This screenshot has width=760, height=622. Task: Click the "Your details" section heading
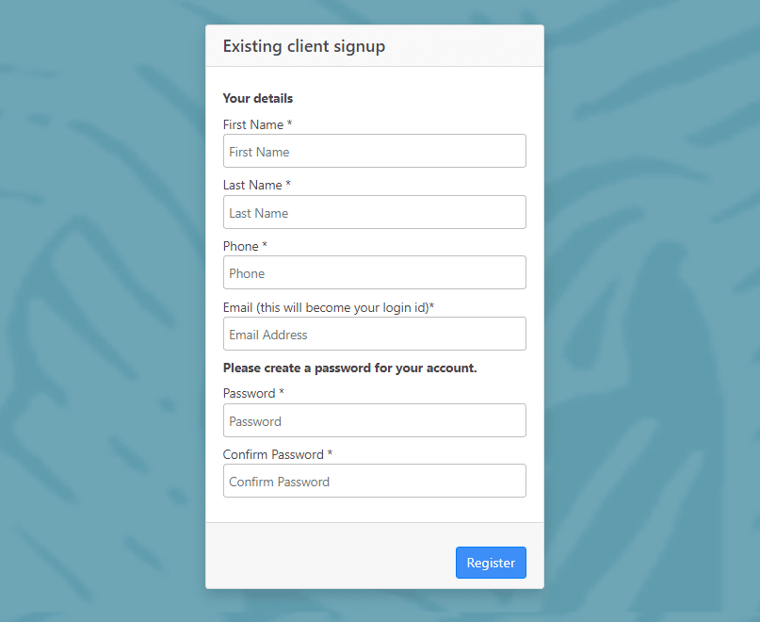tap(258, 99)
